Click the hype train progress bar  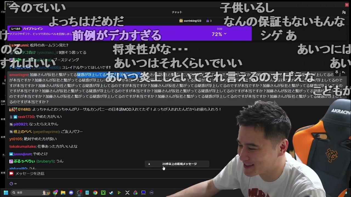tap(129, 33)
